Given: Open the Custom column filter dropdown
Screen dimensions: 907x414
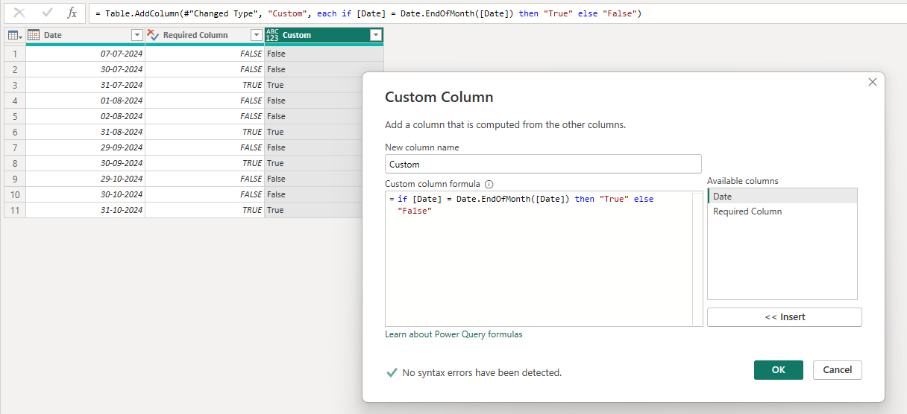Looking at the screenshot, I should [375, 35].
